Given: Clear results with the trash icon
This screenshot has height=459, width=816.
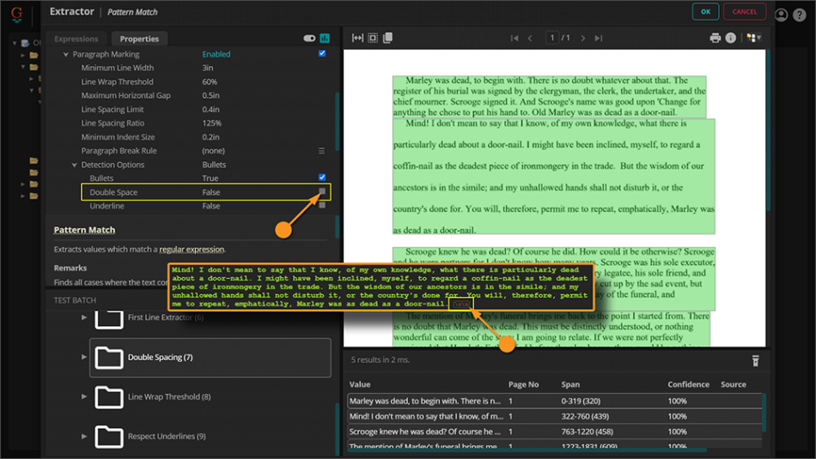Looking at the screenshot, I should [755, 361].
